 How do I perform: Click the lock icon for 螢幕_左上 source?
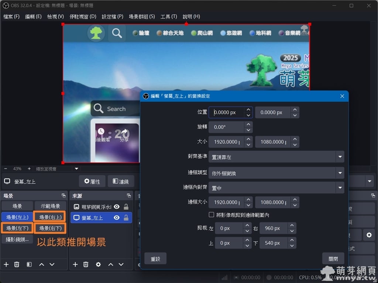click(126, 218)
